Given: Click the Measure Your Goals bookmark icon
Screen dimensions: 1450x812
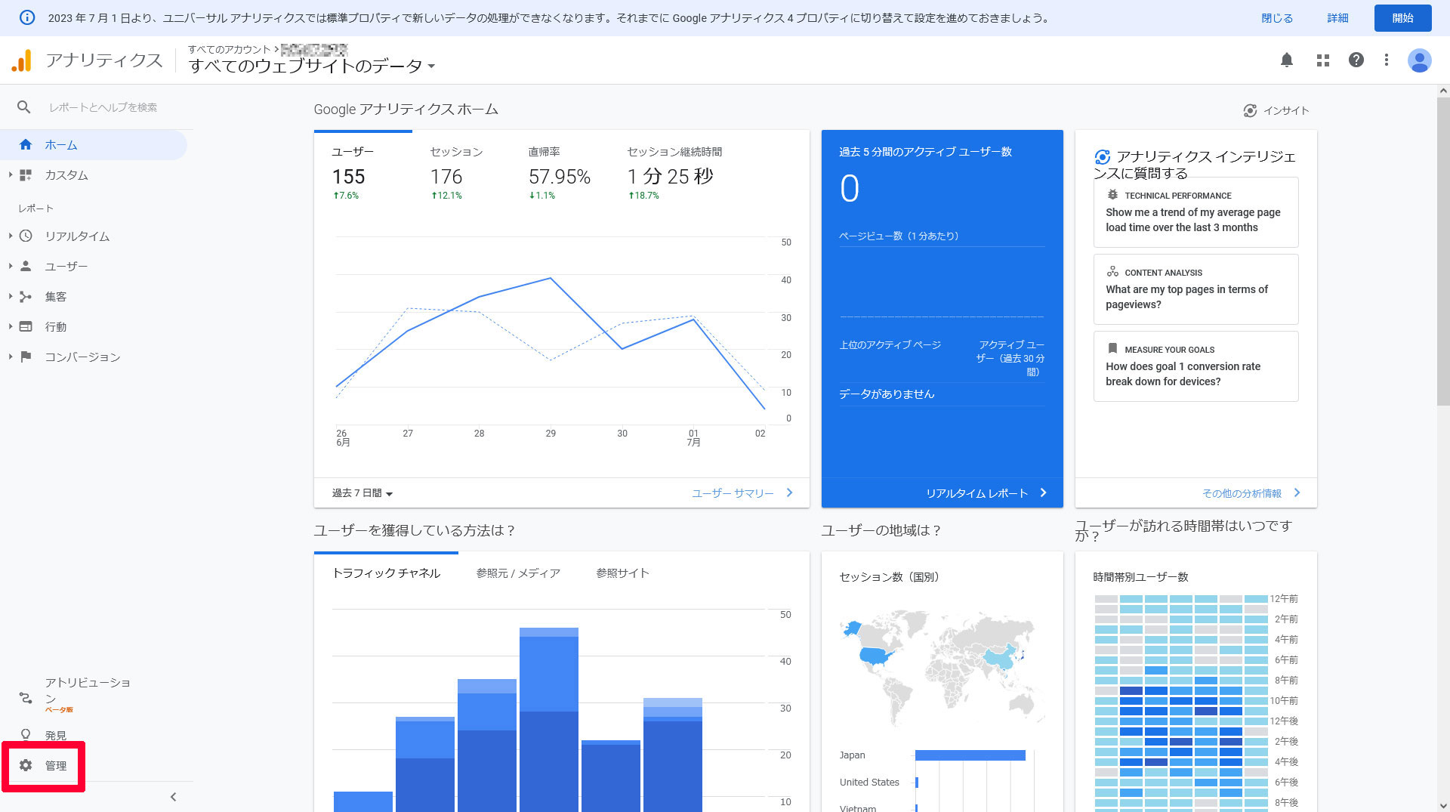Looking at the screenshot, I should tap(1112, 349).
